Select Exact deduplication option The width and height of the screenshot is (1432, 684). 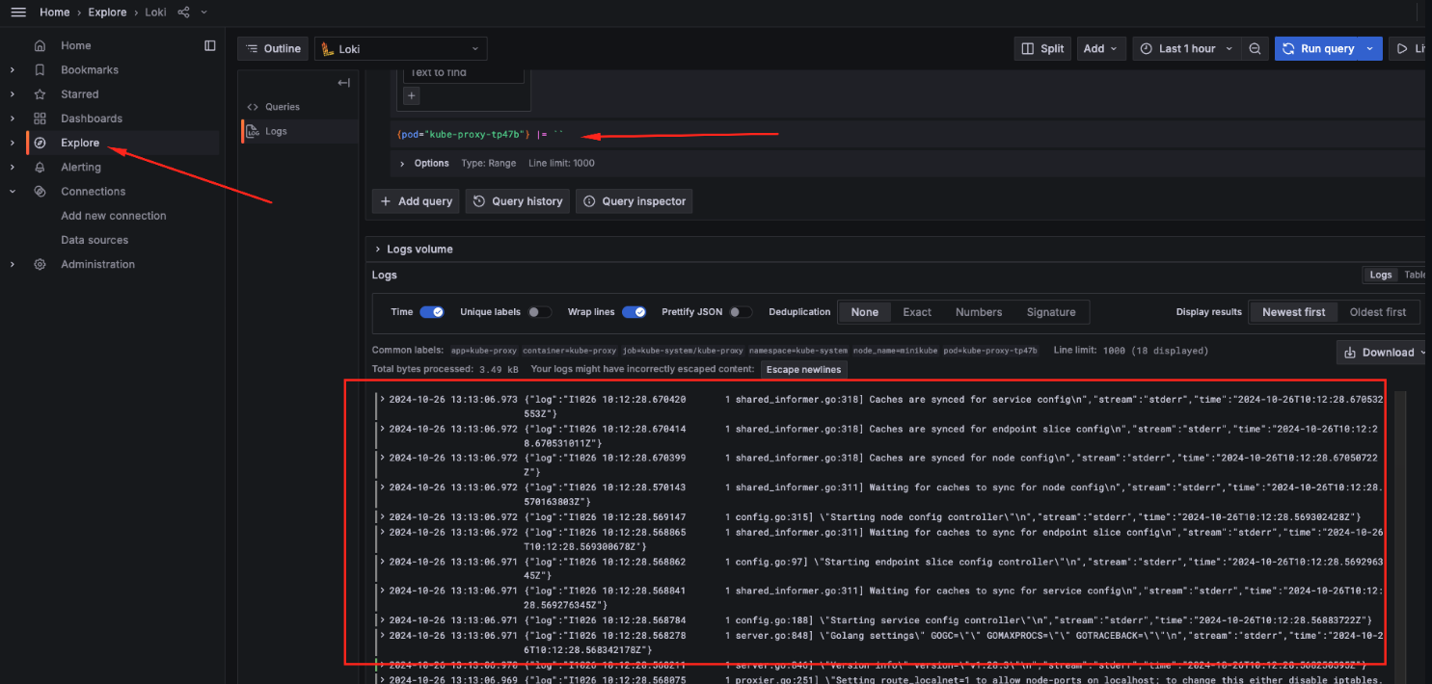[x=917, y=312]
